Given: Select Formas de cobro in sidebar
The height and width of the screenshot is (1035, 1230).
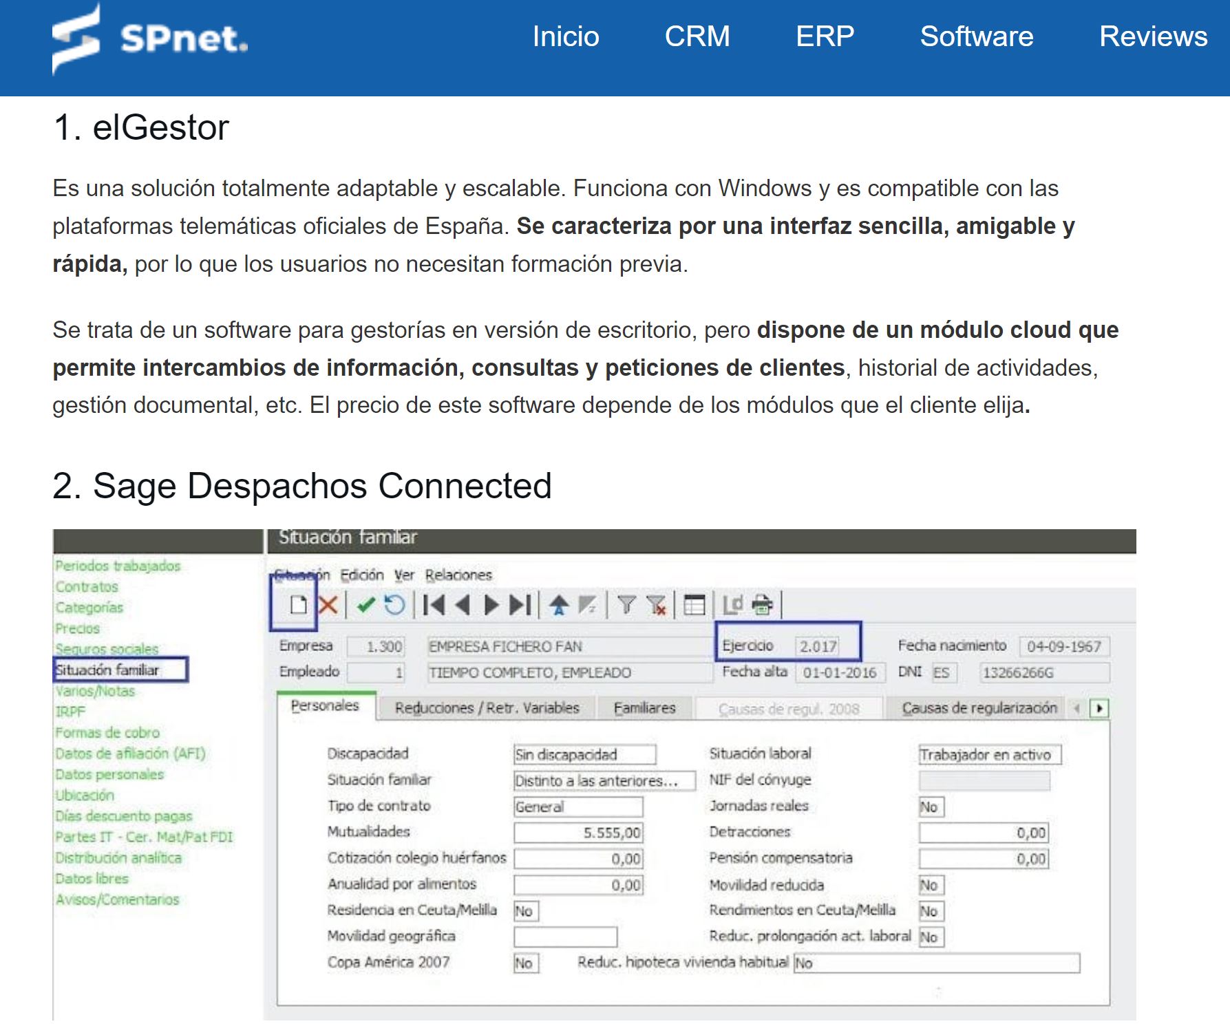Looking at the screenshot, I should 107,732.
